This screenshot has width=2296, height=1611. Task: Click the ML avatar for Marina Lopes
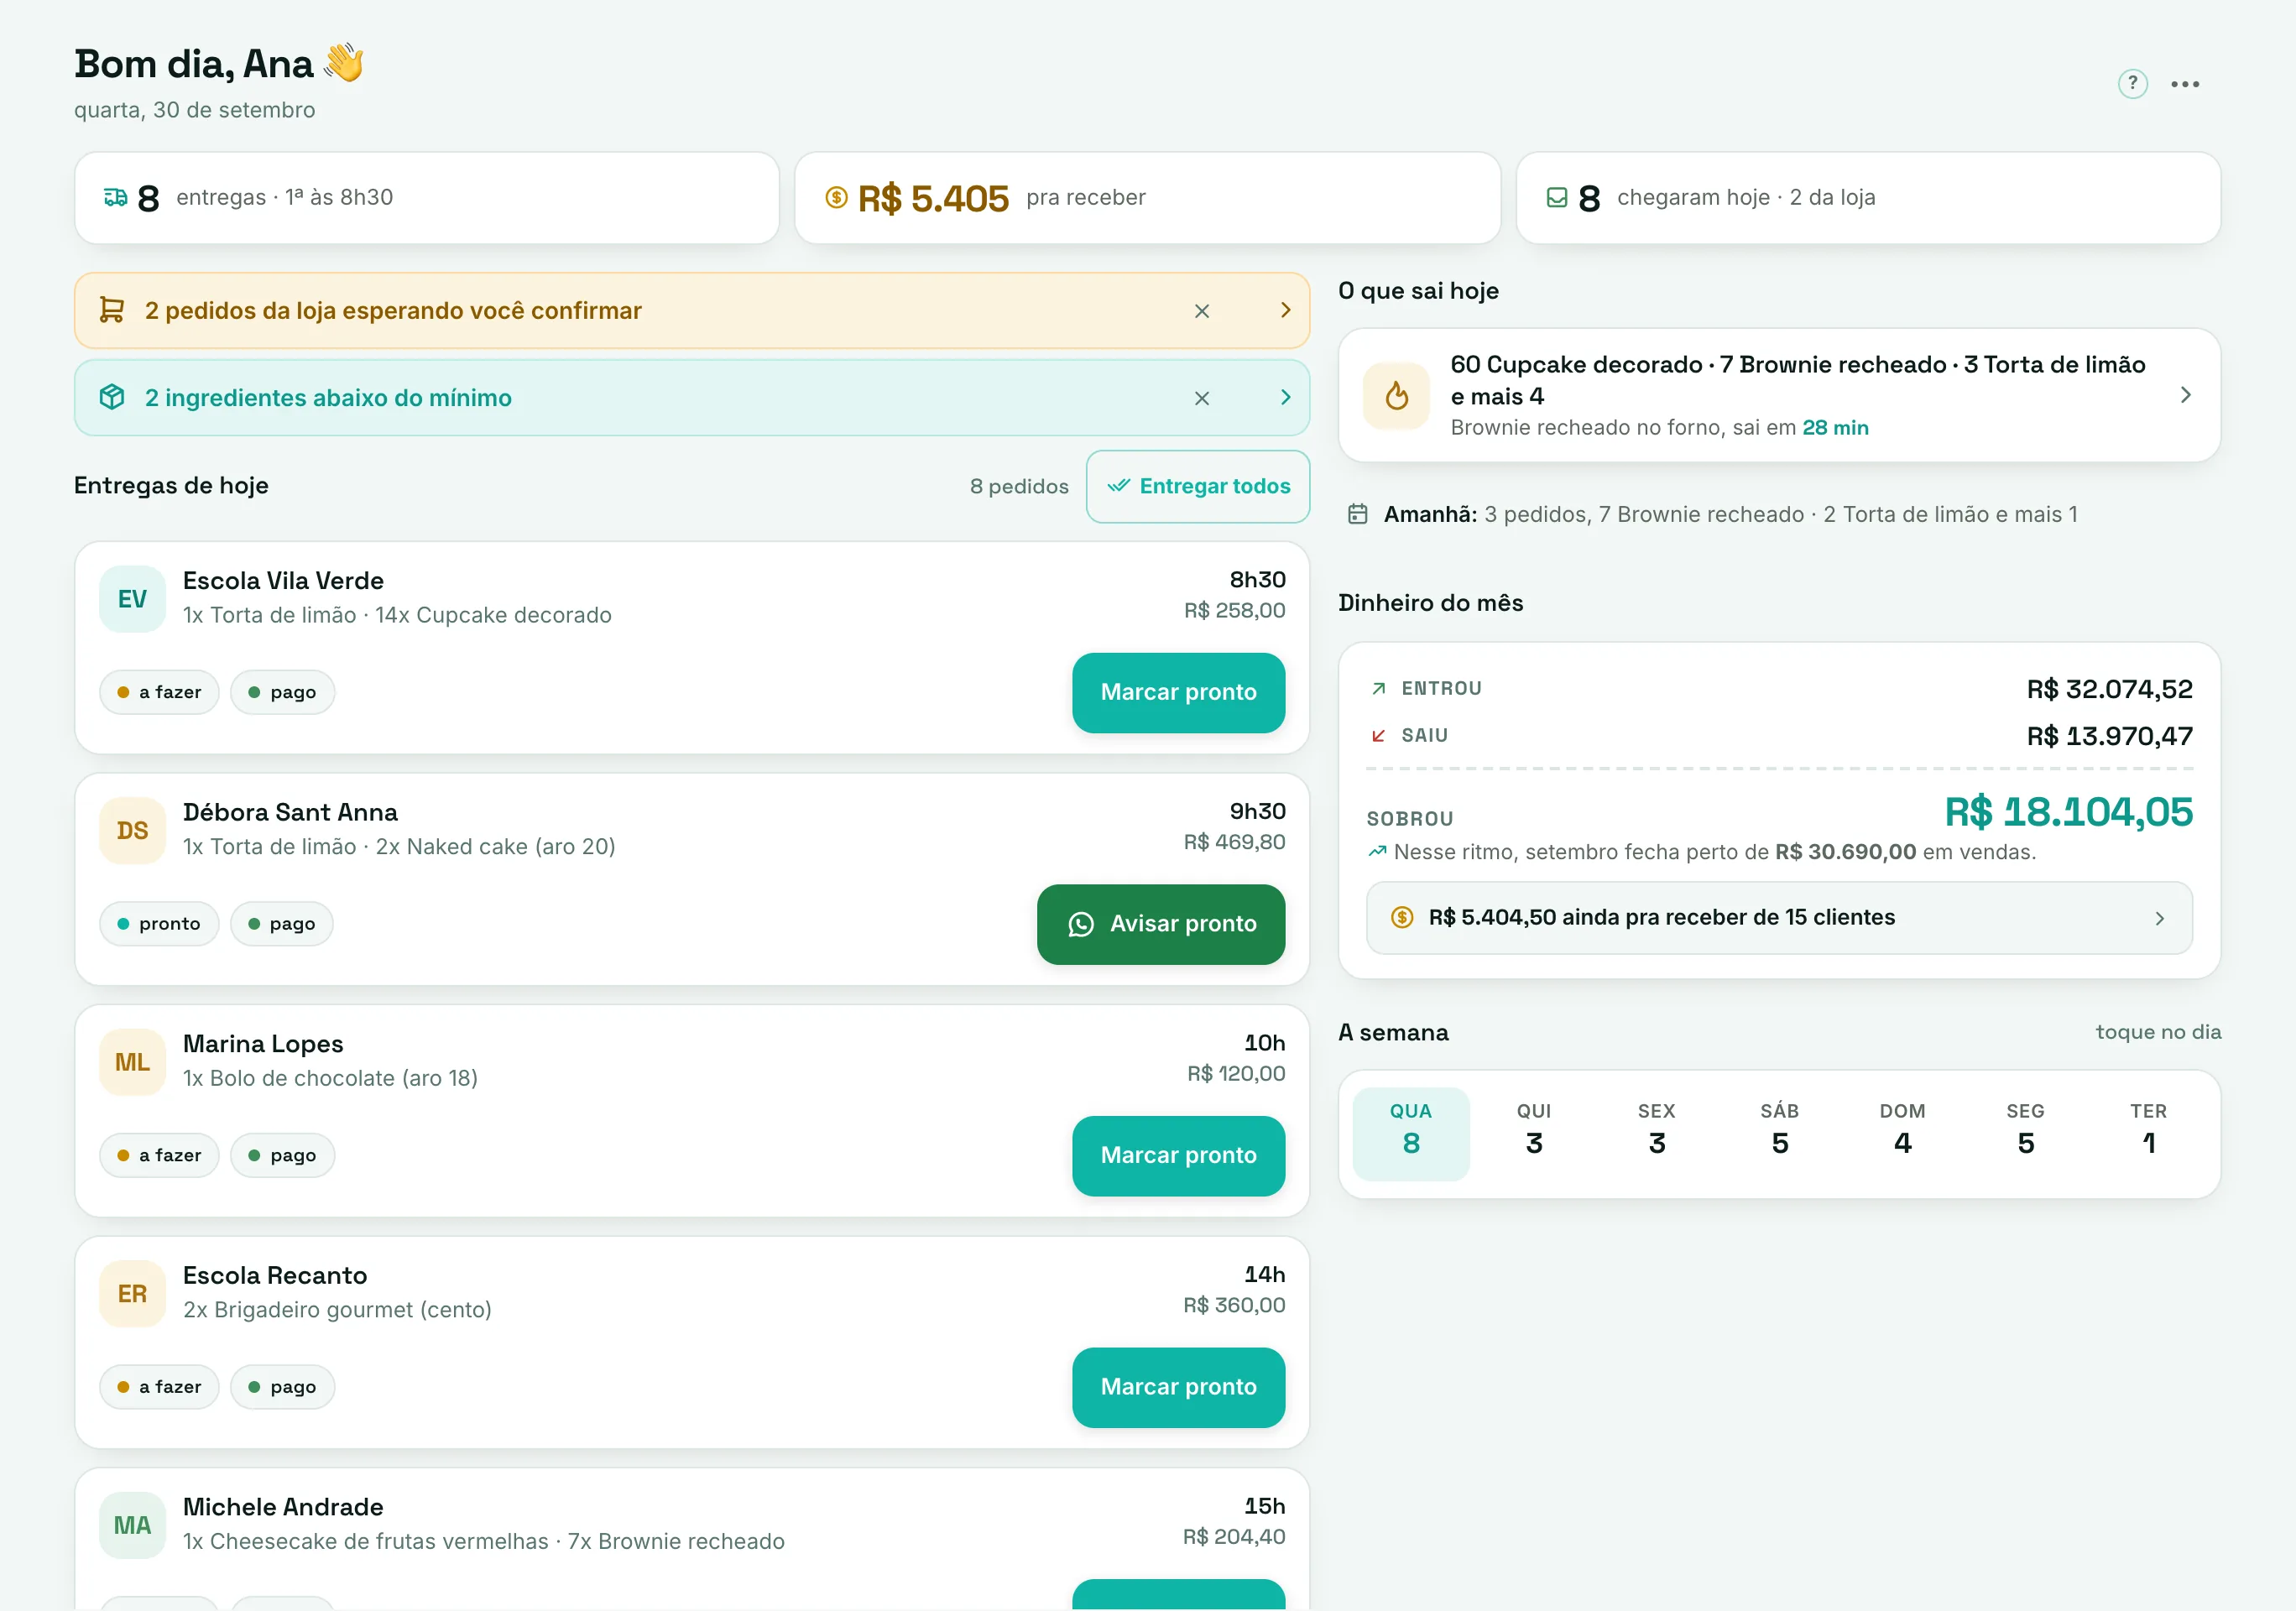click(x=132, y=1062)
